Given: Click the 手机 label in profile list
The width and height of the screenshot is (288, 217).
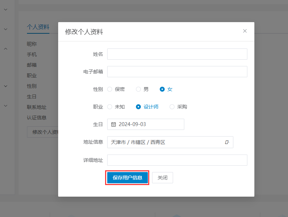Looking at the screenshot, I should pyautogui.click(x=32, y=54).
